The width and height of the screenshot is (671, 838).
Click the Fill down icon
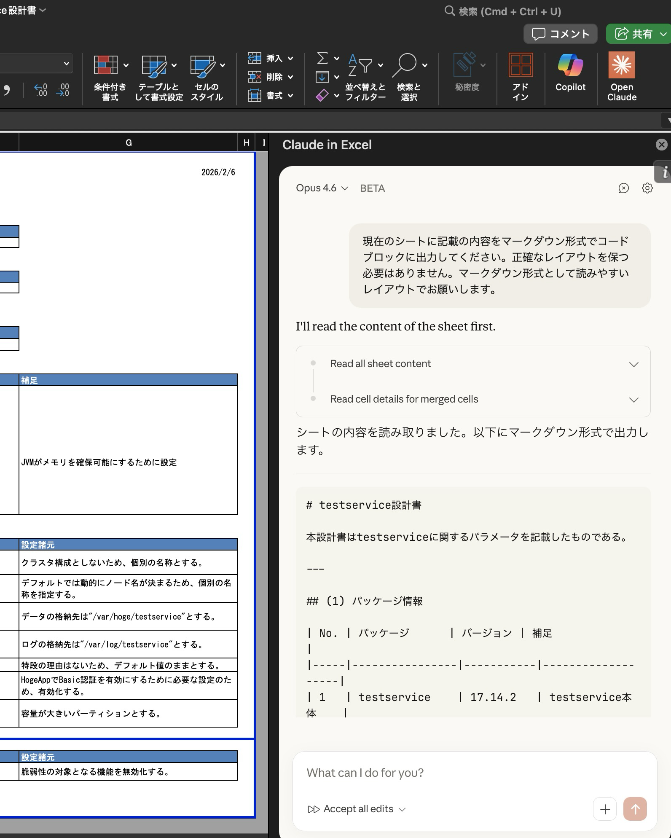322,77
